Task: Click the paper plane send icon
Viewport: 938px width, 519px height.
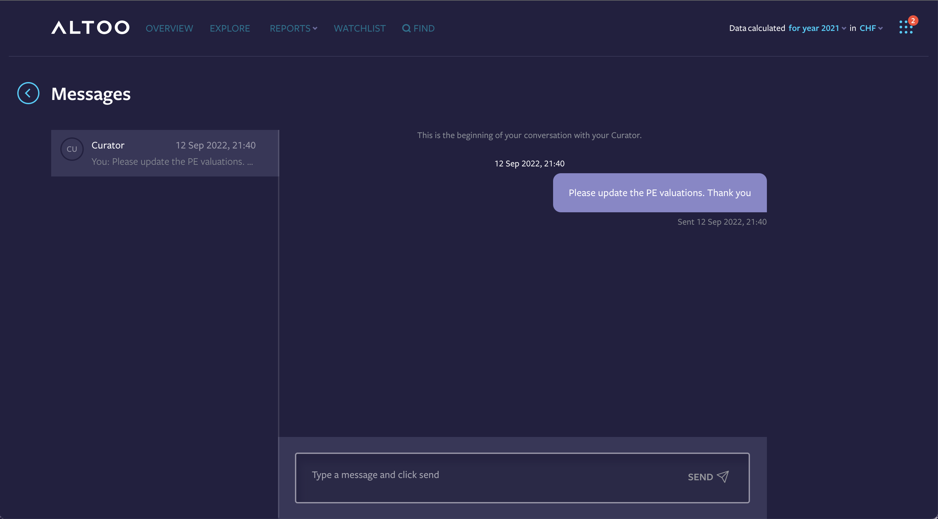Action: 723,476
